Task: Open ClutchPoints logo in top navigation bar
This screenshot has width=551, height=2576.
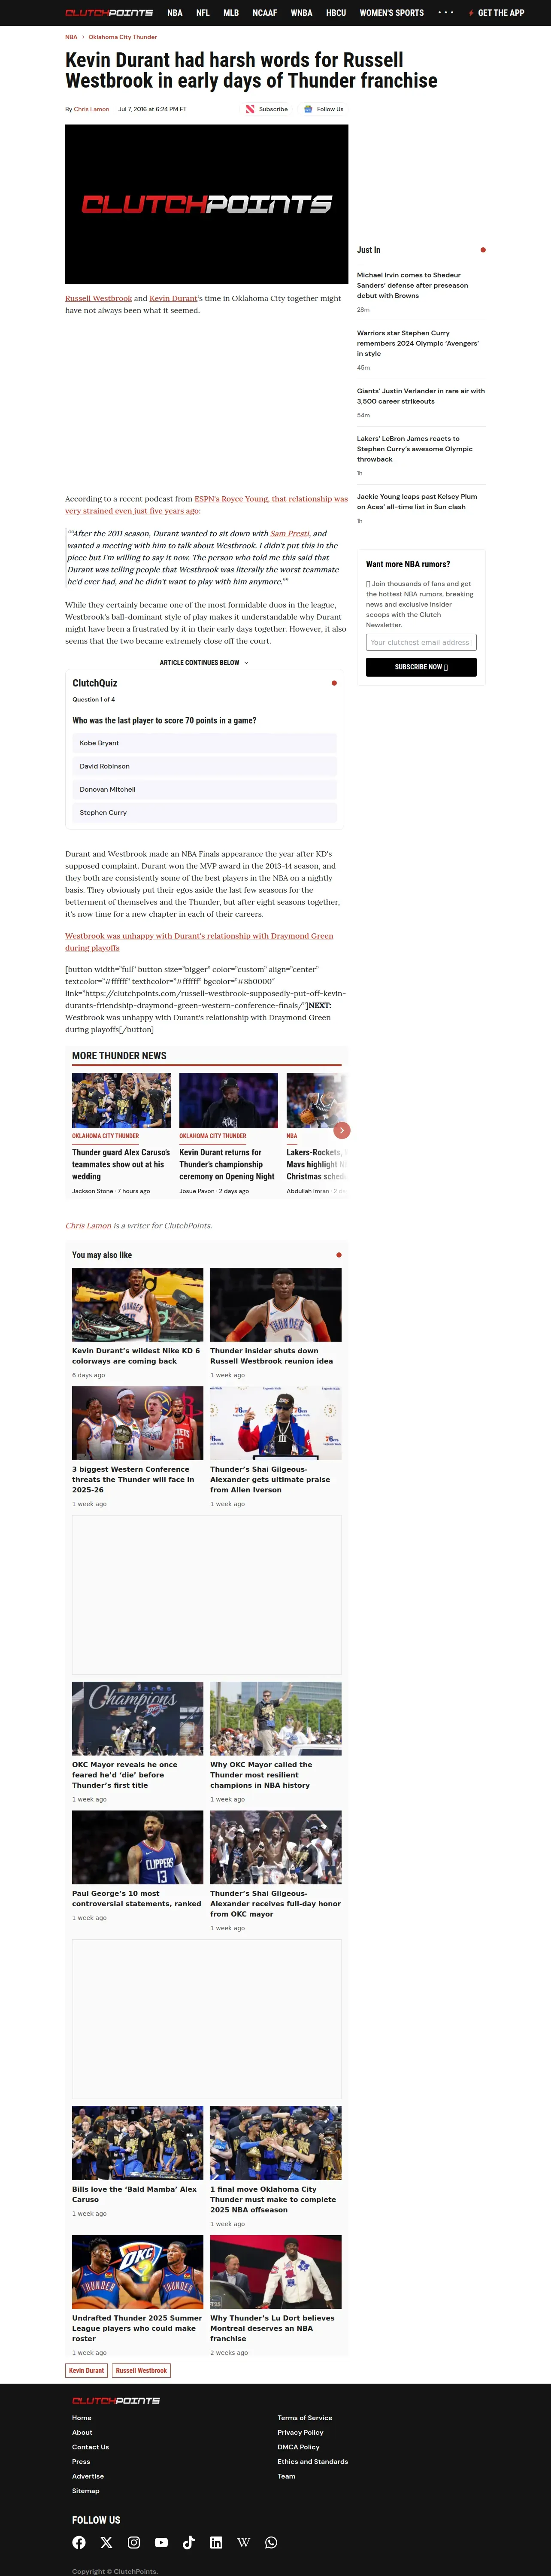Action: (109, 13)
